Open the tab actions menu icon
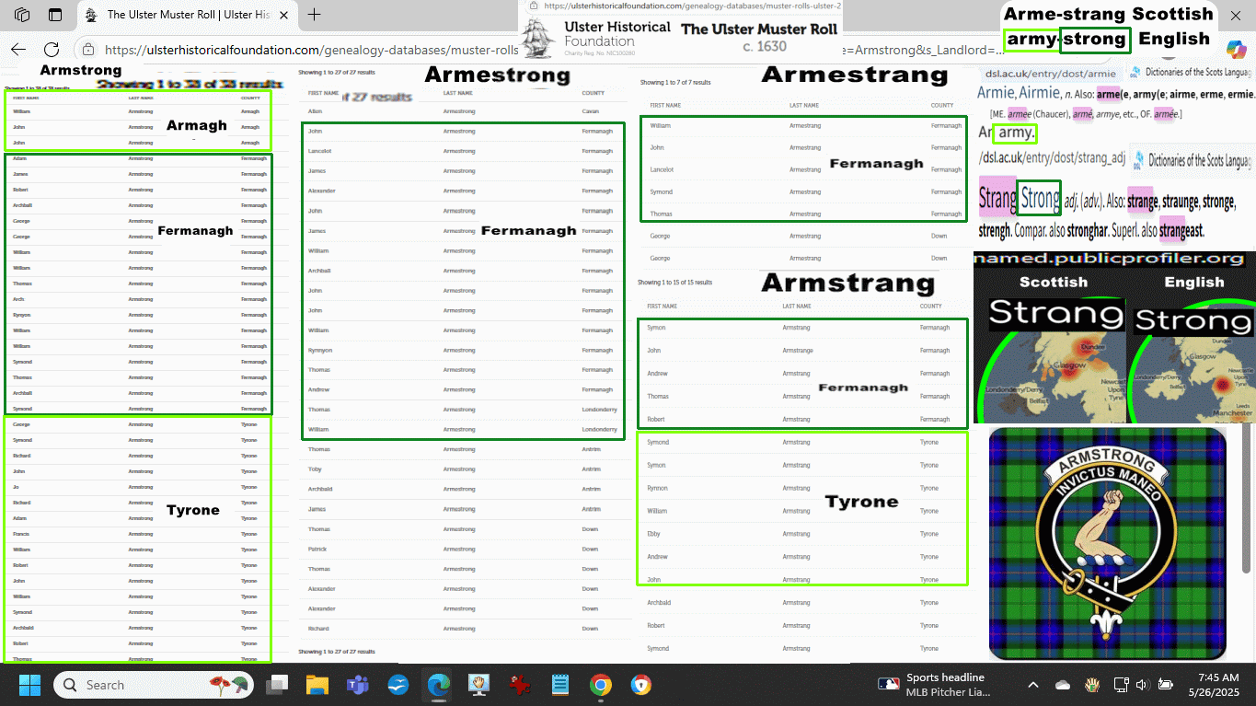The width and height of the screenshot is (1256, 706). [x=55, y=15]
